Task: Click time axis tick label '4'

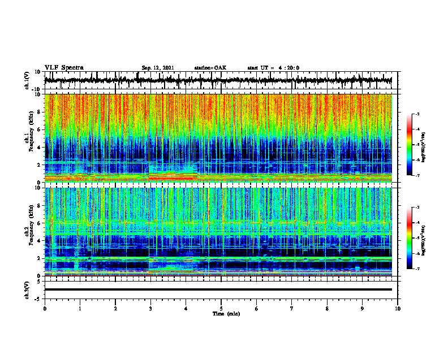Action: coord(186,309)
